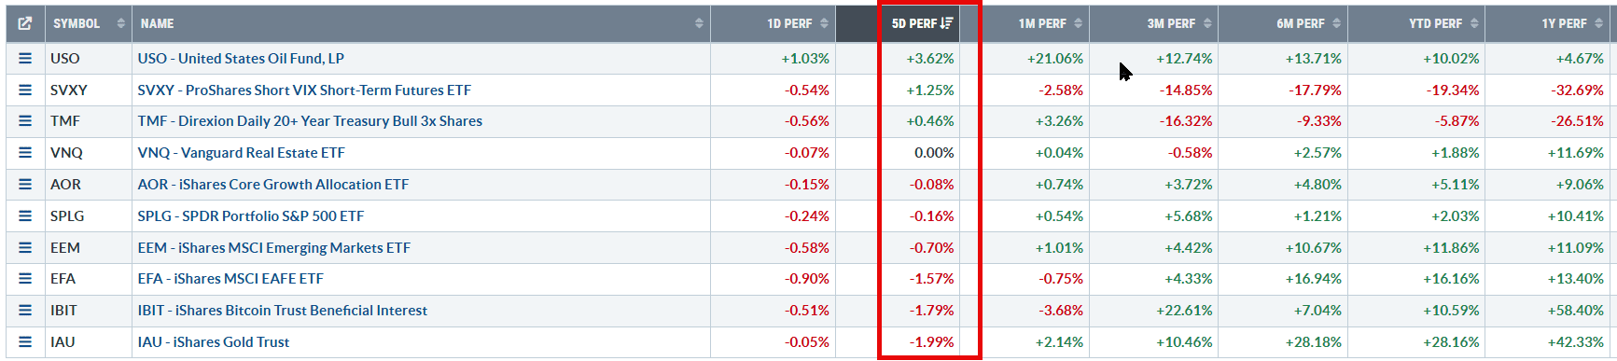Image resolution: width=1617 pixels, height=361 pixels.
Task: Open the hamburger menu for VNQ row
Action: pyautogui.click(x=25, y=153)
